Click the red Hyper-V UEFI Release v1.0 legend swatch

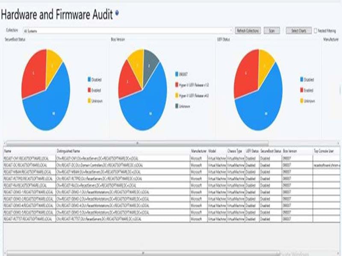click(177, 85)
